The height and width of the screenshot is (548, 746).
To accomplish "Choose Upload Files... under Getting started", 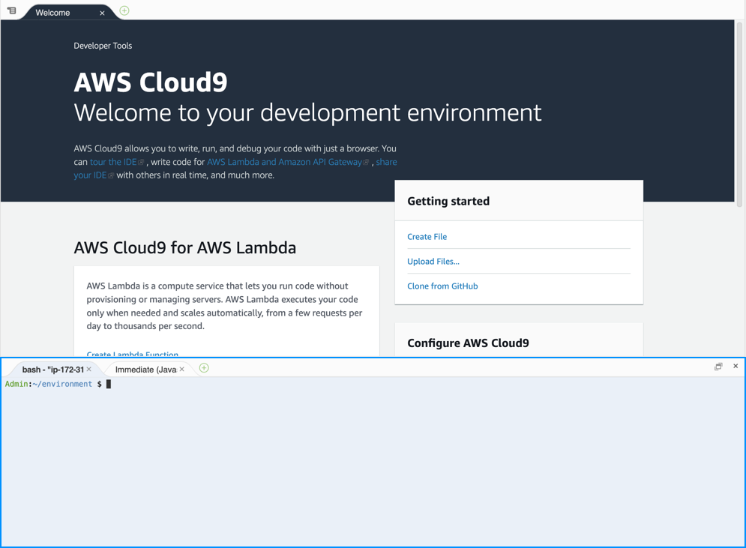I will pos(433,261).
